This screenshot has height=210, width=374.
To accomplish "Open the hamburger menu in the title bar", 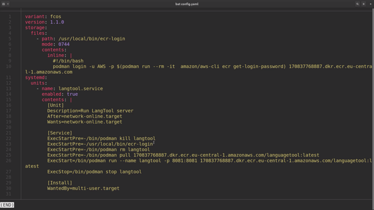I will (x=363, y=4).
